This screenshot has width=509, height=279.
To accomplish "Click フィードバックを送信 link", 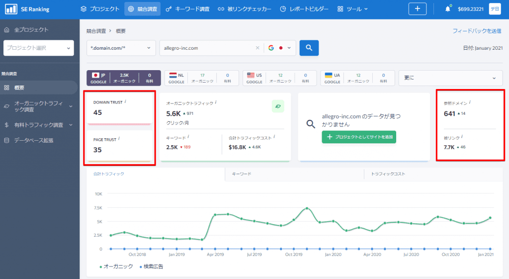I will [477, 31].
